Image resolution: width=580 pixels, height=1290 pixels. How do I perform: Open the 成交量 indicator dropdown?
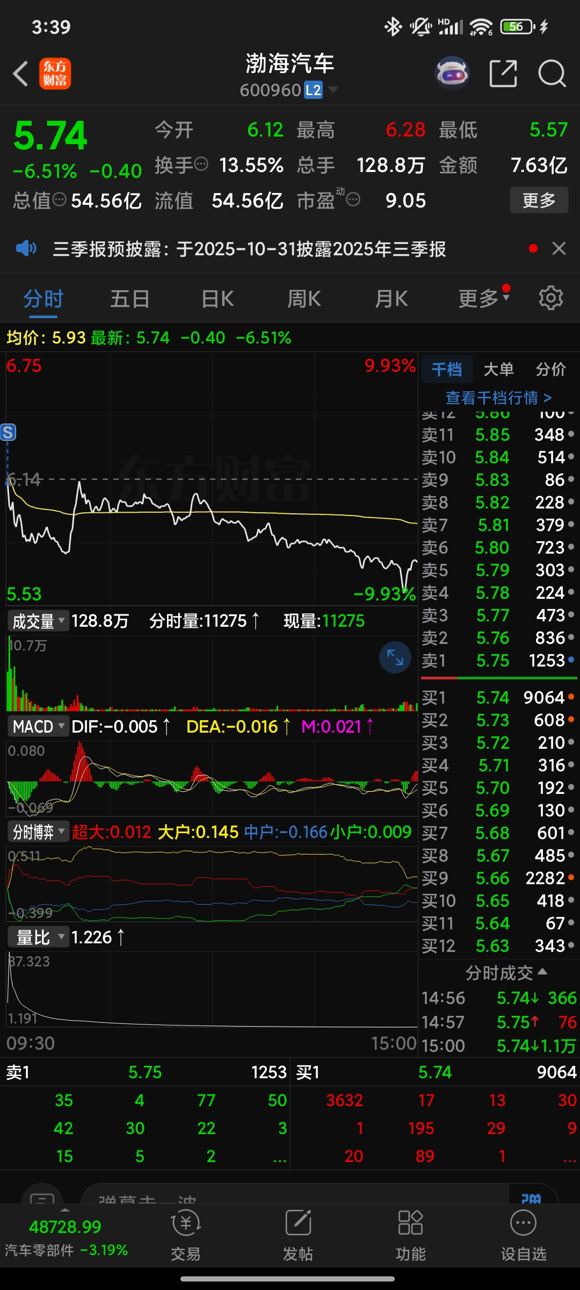38,621
